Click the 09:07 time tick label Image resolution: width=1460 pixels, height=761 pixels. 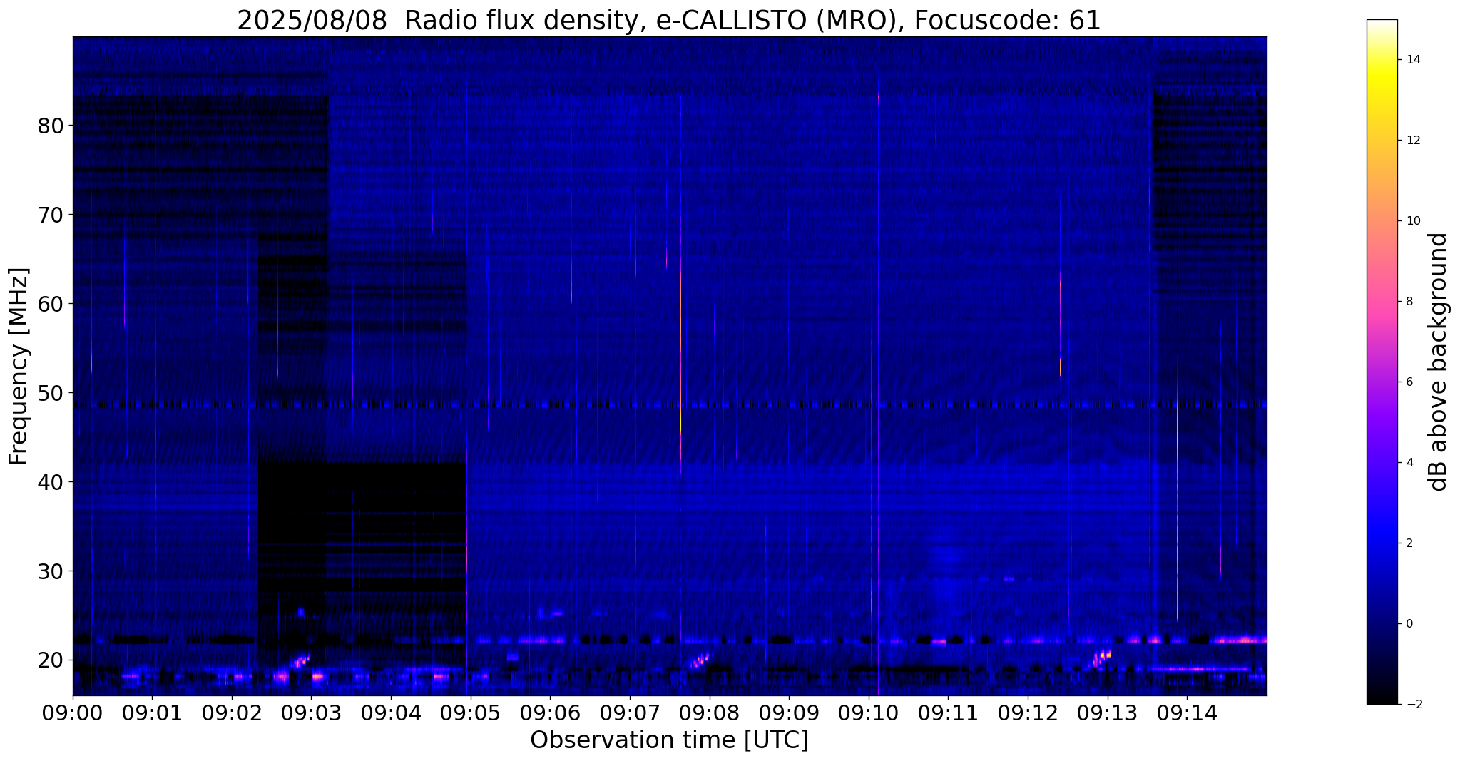pyautogui.click(x=629, y=713)
